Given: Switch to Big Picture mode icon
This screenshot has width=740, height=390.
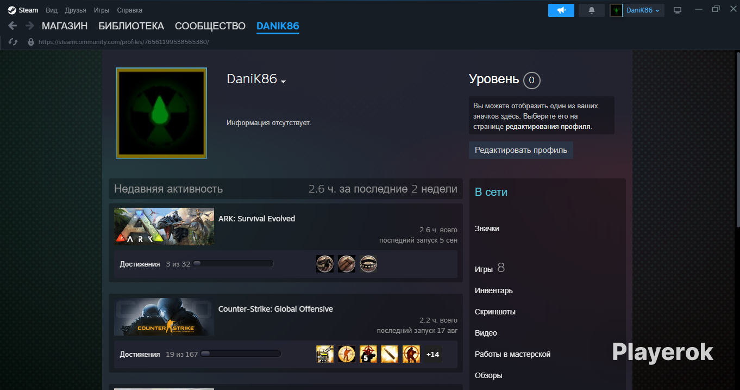Looking at the screenshot, I should 677,10.
